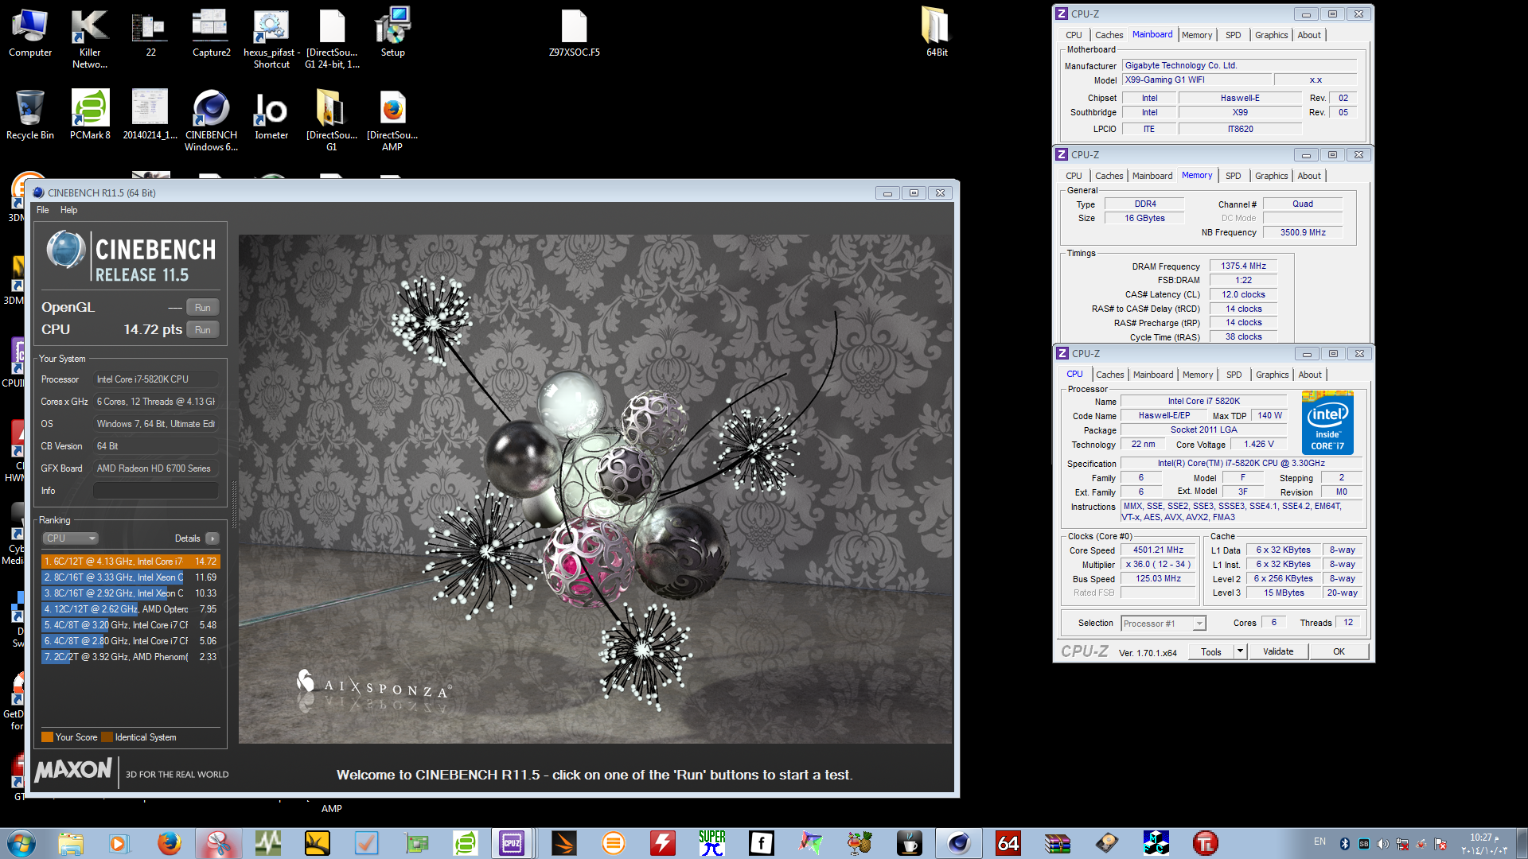Open Mainboard tab in the bottom CPU-Z window
This screenshot has width=1528, height=859.
coord(1152,375)
